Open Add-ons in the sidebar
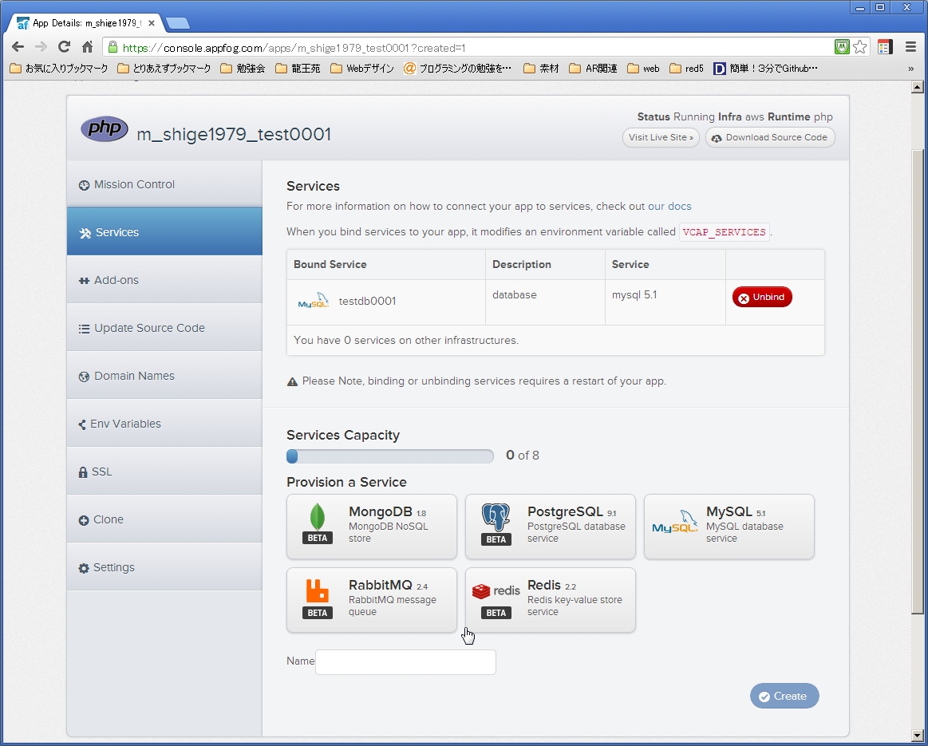Image resolution: width=928 pixels, height=746 pixels. coord(164,280)
